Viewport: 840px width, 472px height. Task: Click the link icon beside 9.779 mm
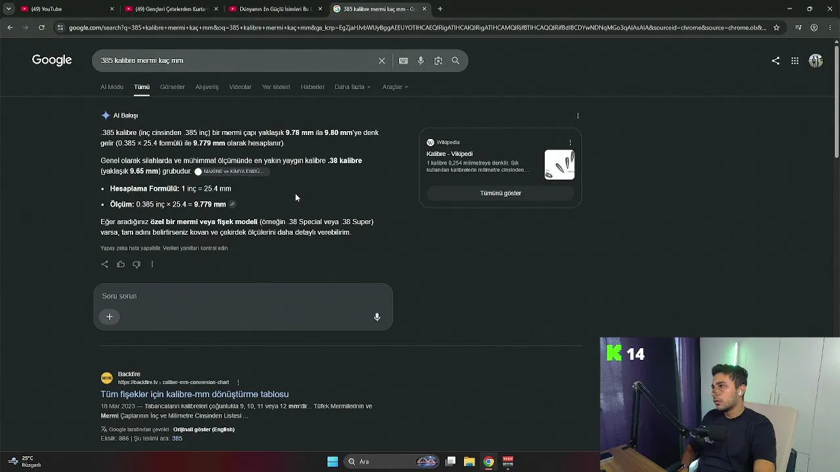coord(232,205)
